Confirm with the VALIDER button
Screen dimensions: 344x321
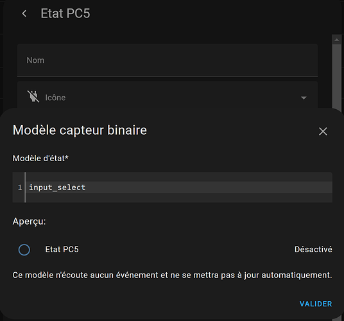click(316, 304)
